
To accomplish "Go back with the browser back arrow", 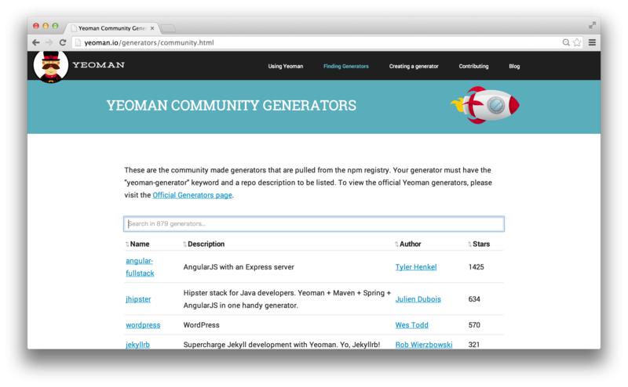I will pyautogui.click(x=35, y=42).
